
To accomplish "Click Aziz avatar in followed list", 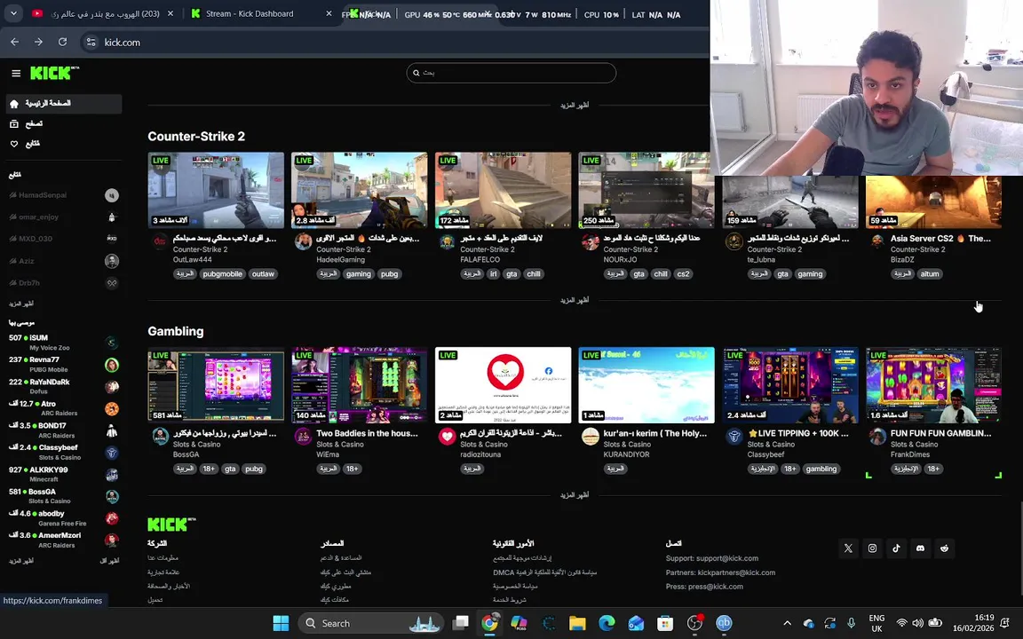I will 112,261.
